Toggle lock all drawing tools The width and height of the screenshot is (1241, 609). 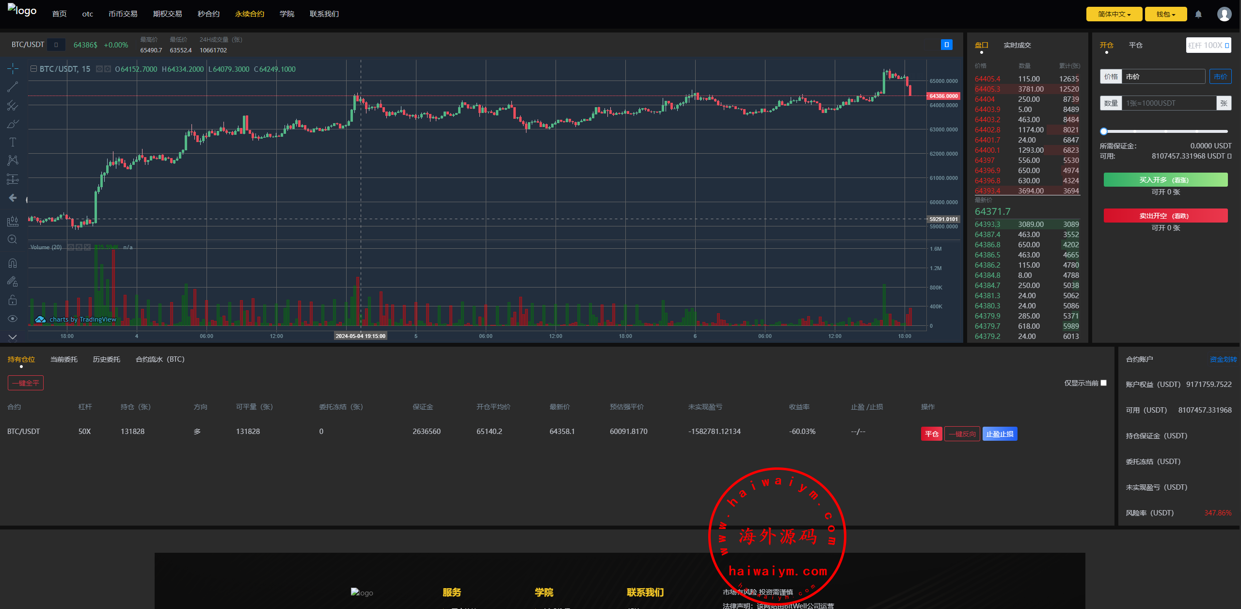coord(13,300)
